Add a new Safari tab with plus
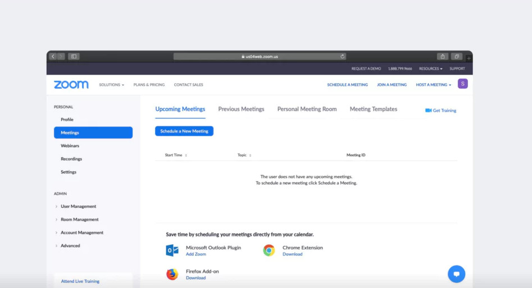Viewport: 532px width, 288px height. pyautogui.click(x=469, y=58)
